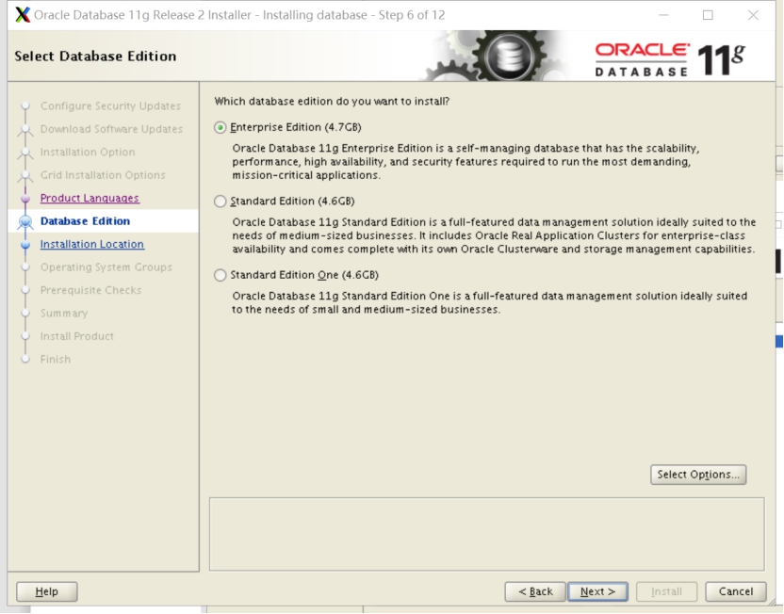Click 'Download Software Updates' step text
The width and height of the screenshot is (784, 614).
(111, 129)
